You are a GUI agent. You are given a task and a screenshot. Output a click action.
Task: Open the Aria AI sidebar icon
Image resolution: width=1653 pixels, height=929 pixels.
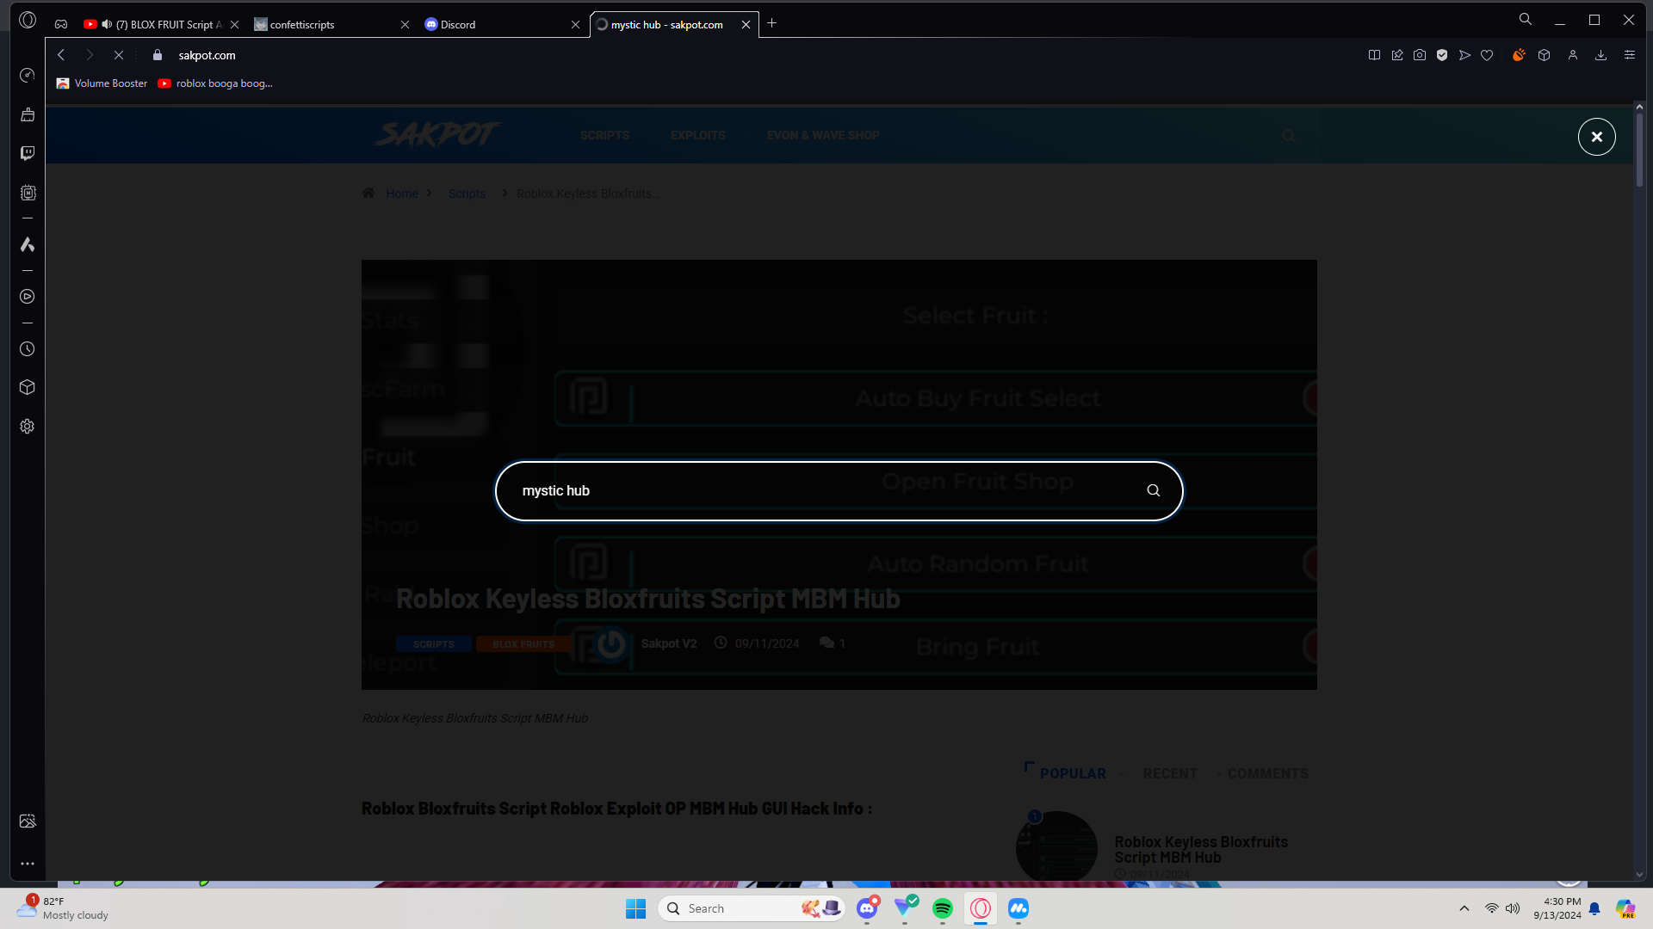pos(28,245)
